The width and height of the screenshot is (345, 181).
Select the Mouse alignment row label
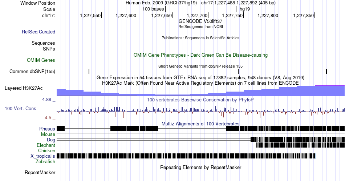[48, 134]
